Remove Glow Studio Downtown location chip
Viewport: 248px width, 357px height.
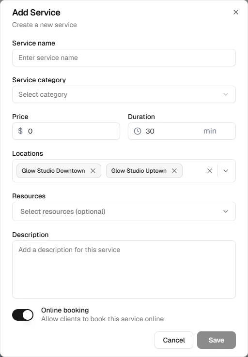pos(93,171)
